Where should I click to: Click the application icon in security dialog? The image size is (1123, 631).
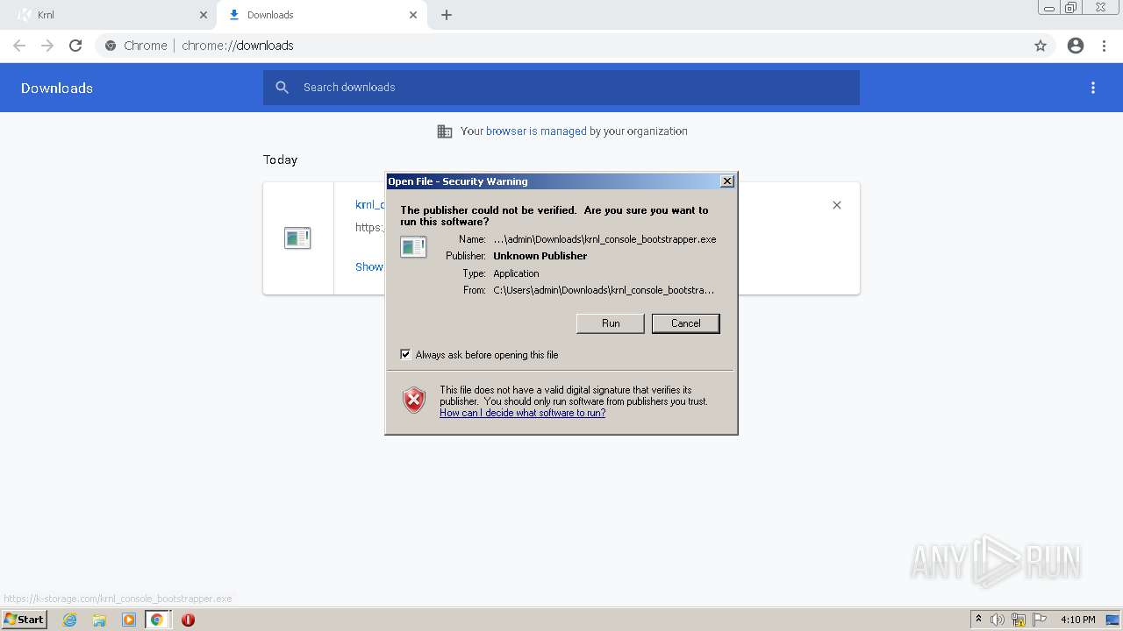point(413,247)
